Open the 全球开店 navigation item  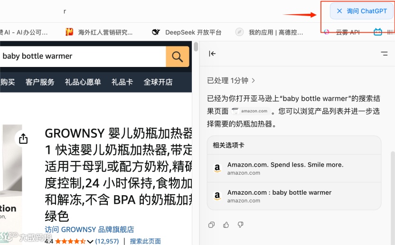(x=158, y=82)
